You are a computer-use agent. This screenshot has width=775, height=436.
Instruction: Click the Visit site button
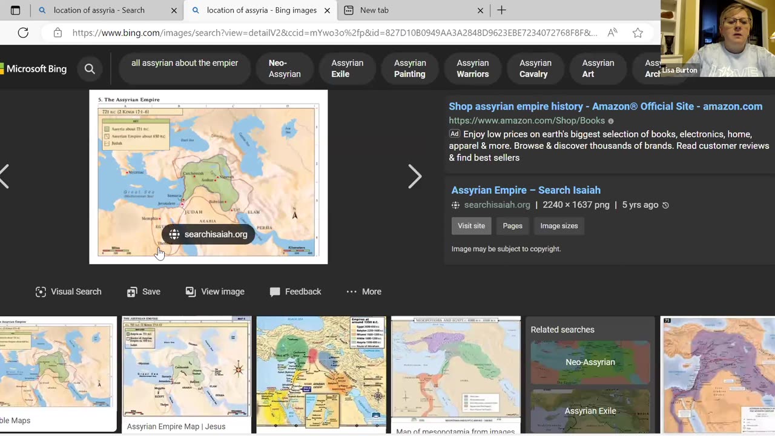(471, 226)
